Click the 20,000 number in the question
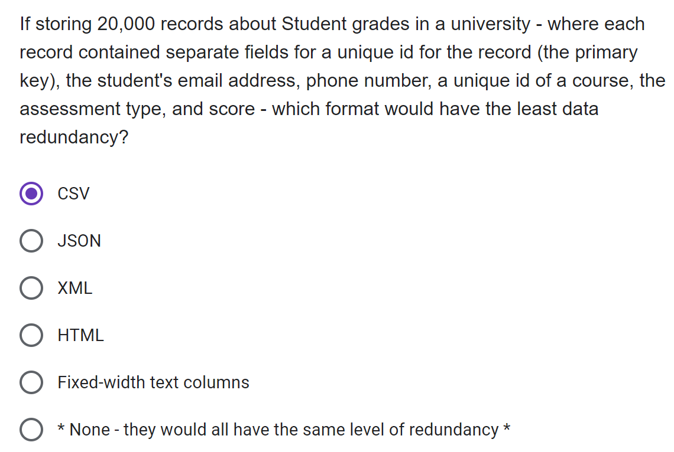 point(126,24)
